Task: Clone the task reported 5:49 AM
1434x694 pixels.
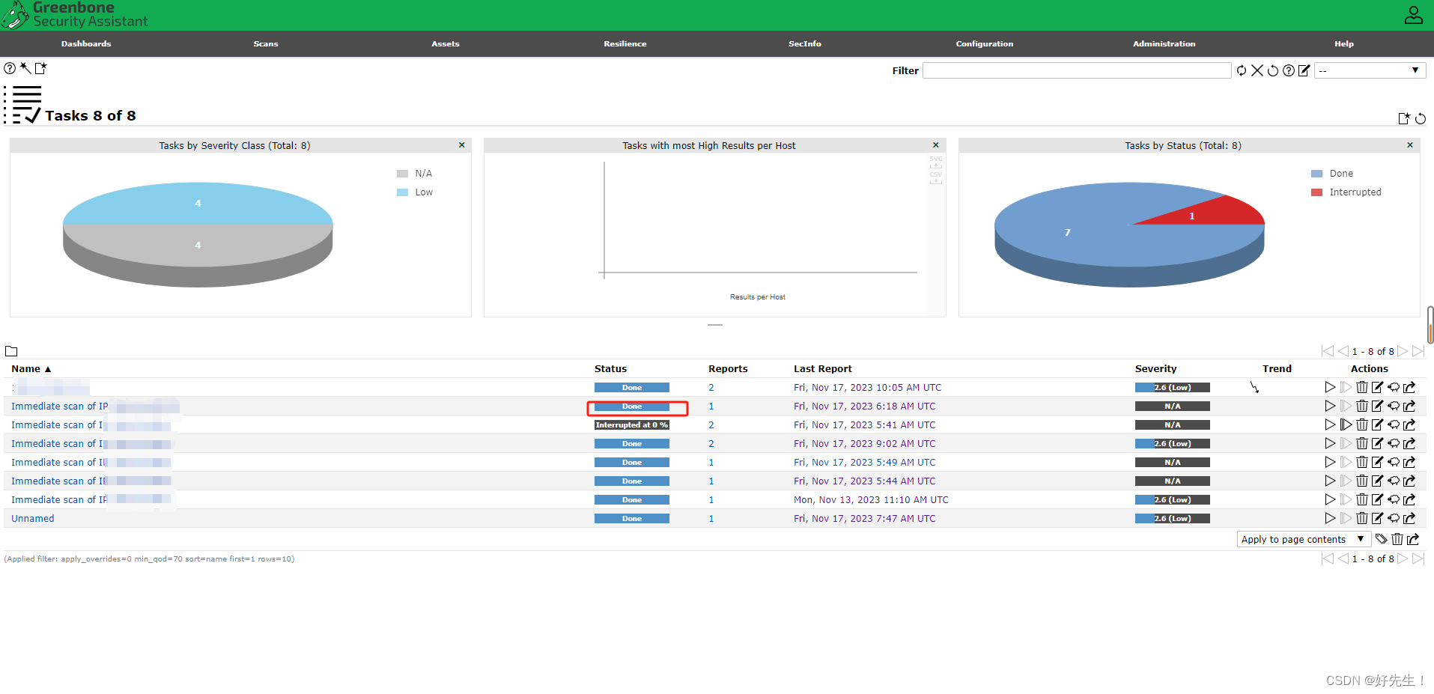Action: [x=1394, y=462]
